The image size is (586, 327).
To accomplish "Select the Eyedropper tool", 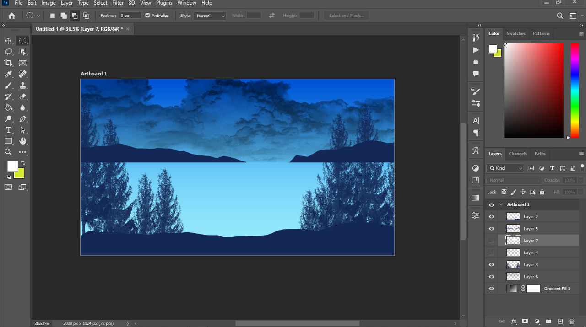I will (8, 74).
